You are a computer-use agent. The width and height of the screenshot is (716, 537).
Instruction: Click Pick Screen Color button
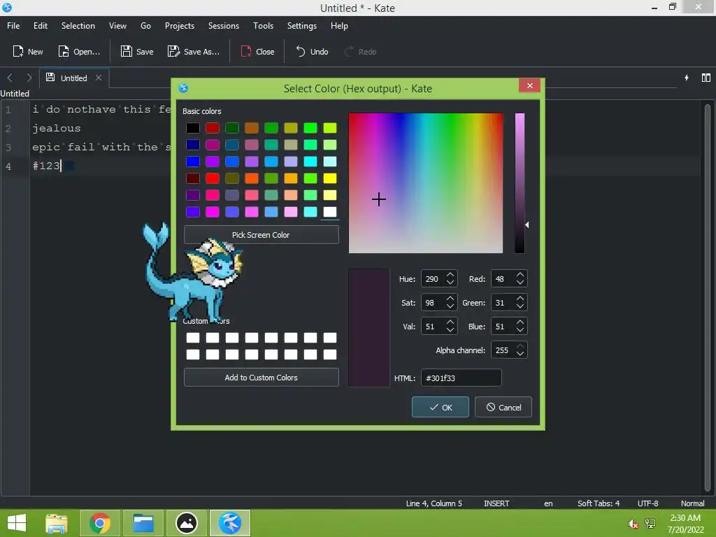(x=262, y=235)
